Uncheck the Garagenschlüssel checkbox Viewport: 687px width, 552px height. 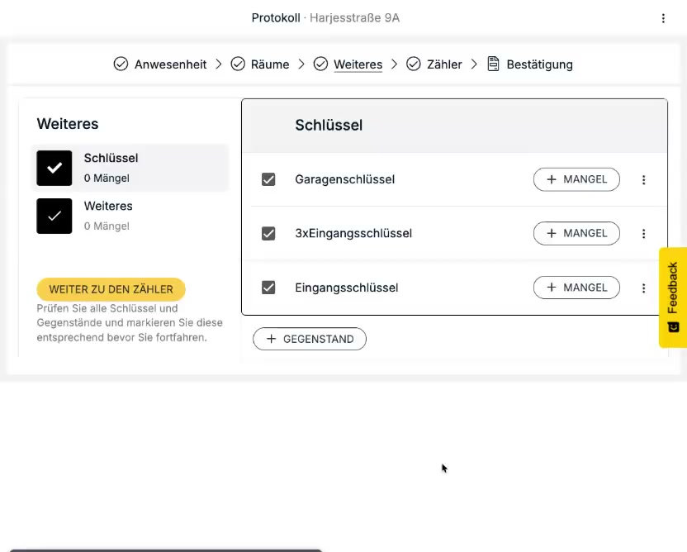tap(268, 179)
